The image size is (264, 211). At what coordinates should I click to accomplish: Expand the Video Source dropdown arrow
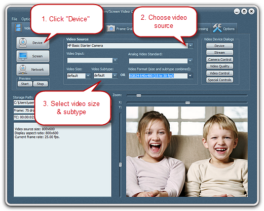191,46
